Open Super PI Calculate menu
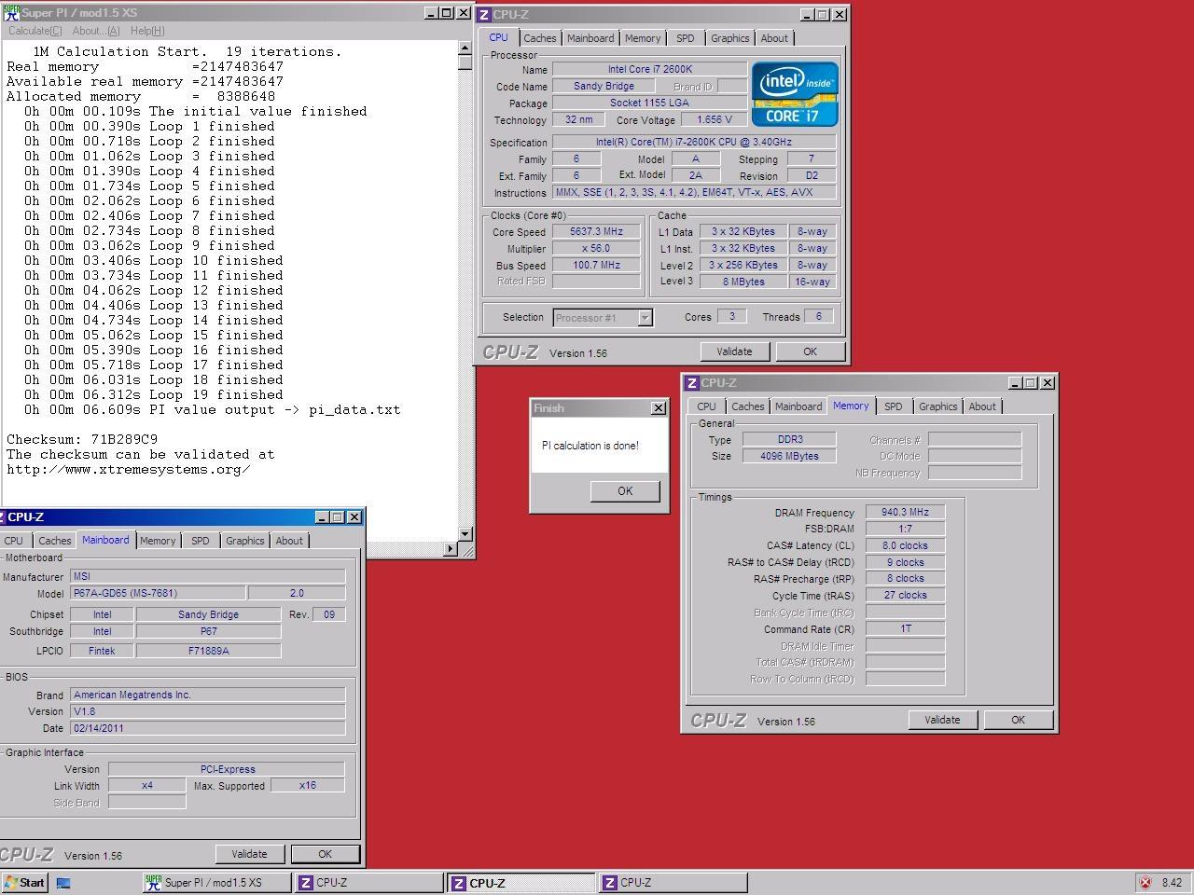1194x895 pixels. pyautogui.click(x=35, y=31)
